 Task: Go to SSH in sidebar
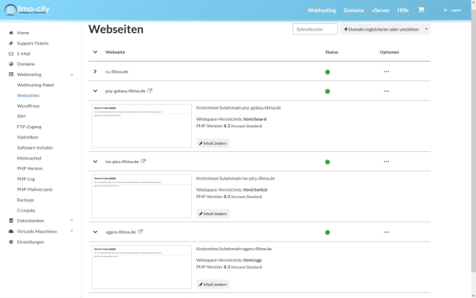click(x=22, y=116)
